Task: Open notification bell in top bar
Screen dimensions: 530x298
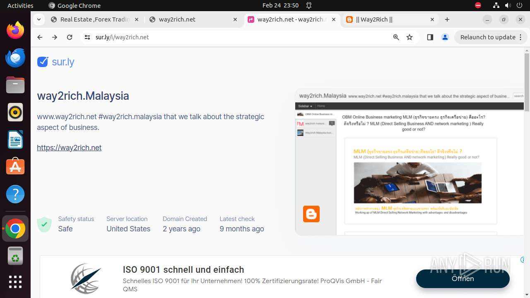Action: (309, 5)
